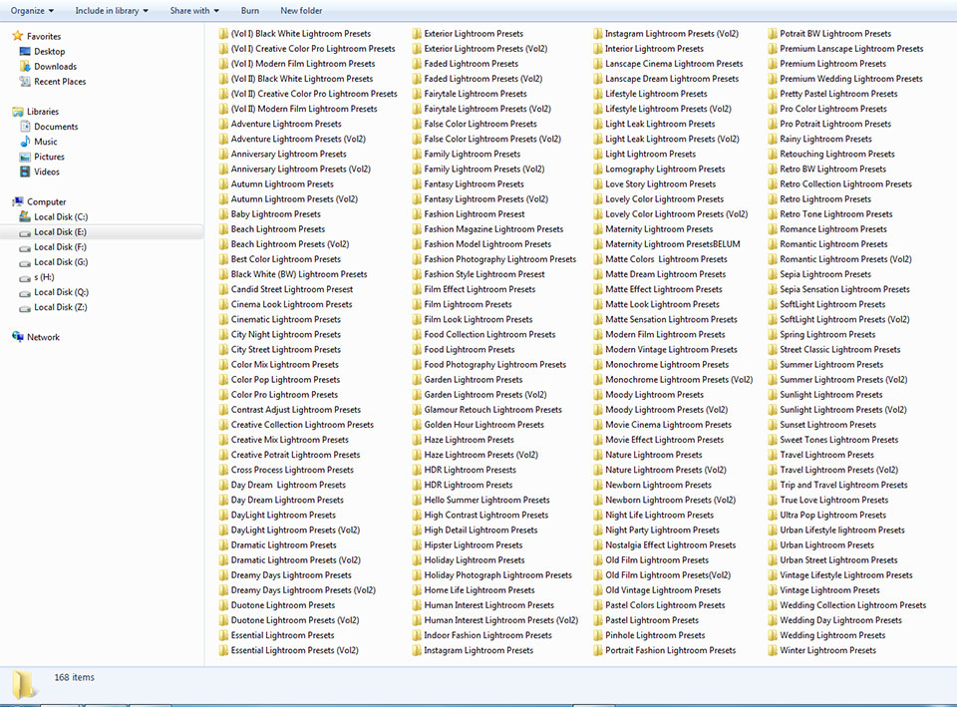Select Wedding Day Lightroom Presets folder

(x=835, y=620)
